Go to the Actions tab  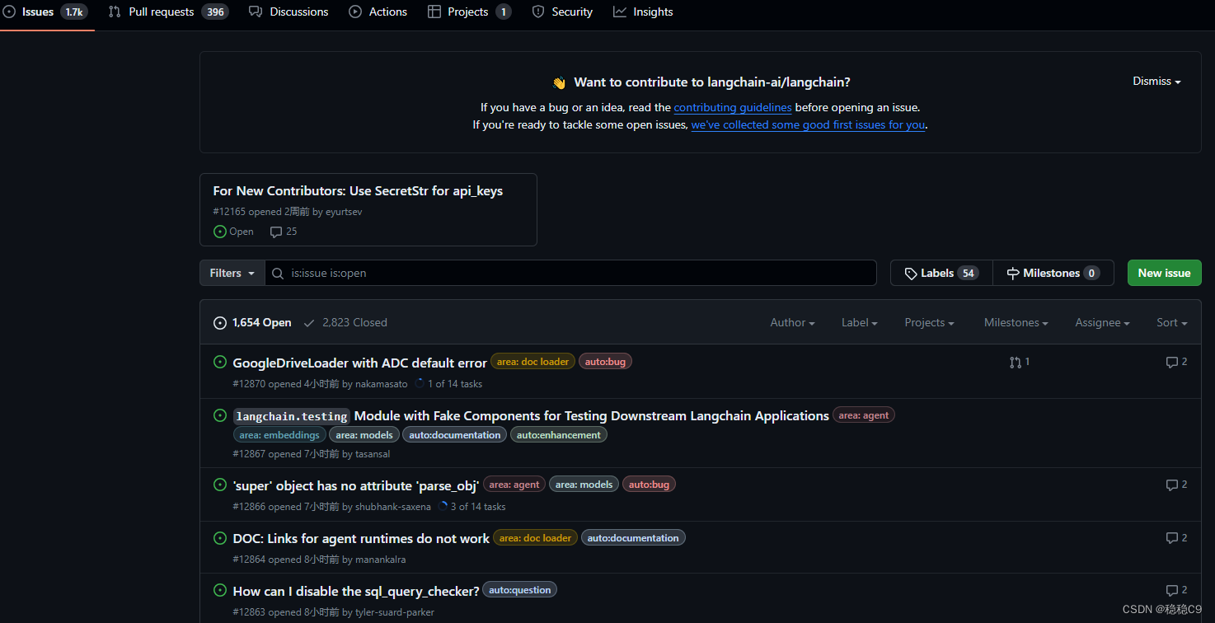point(378,12)
